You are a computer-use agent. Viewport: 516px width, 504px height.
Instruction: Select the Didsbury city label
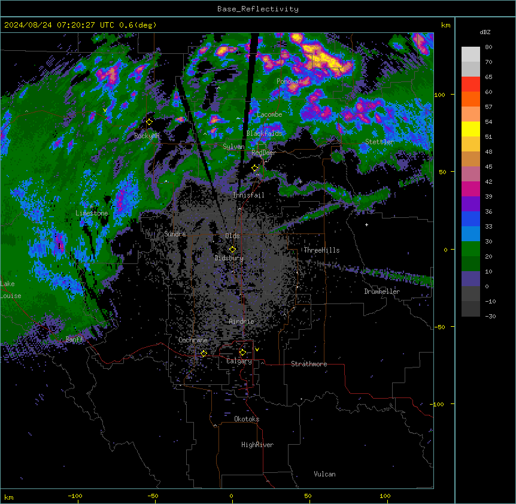(x=229, y=258)
